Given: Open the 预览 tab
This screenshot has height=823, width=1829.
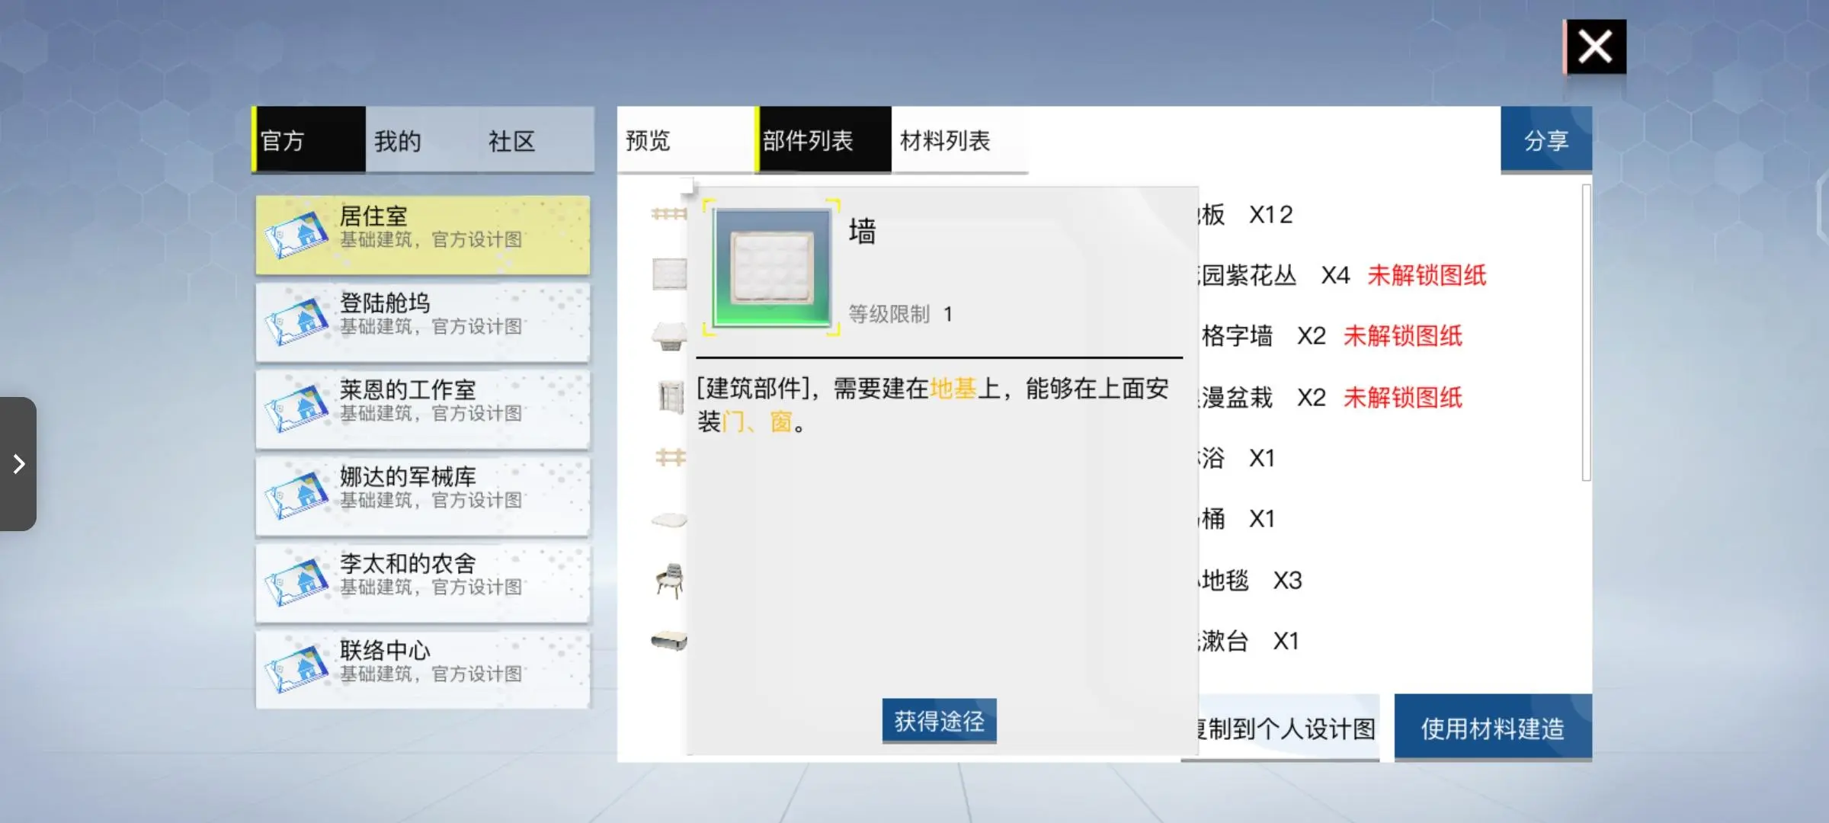Looking at the screenshot, I should 648,141.
